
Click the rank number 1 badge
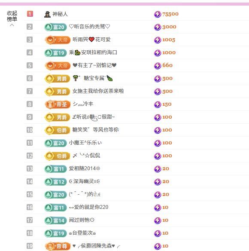click(x=30, y=14)
